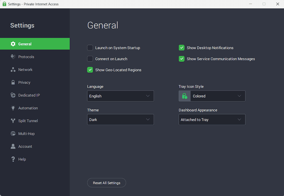Click the Privacy padlock icon
The height and width of the screenshot is (196, 284).
coord(13,82)
